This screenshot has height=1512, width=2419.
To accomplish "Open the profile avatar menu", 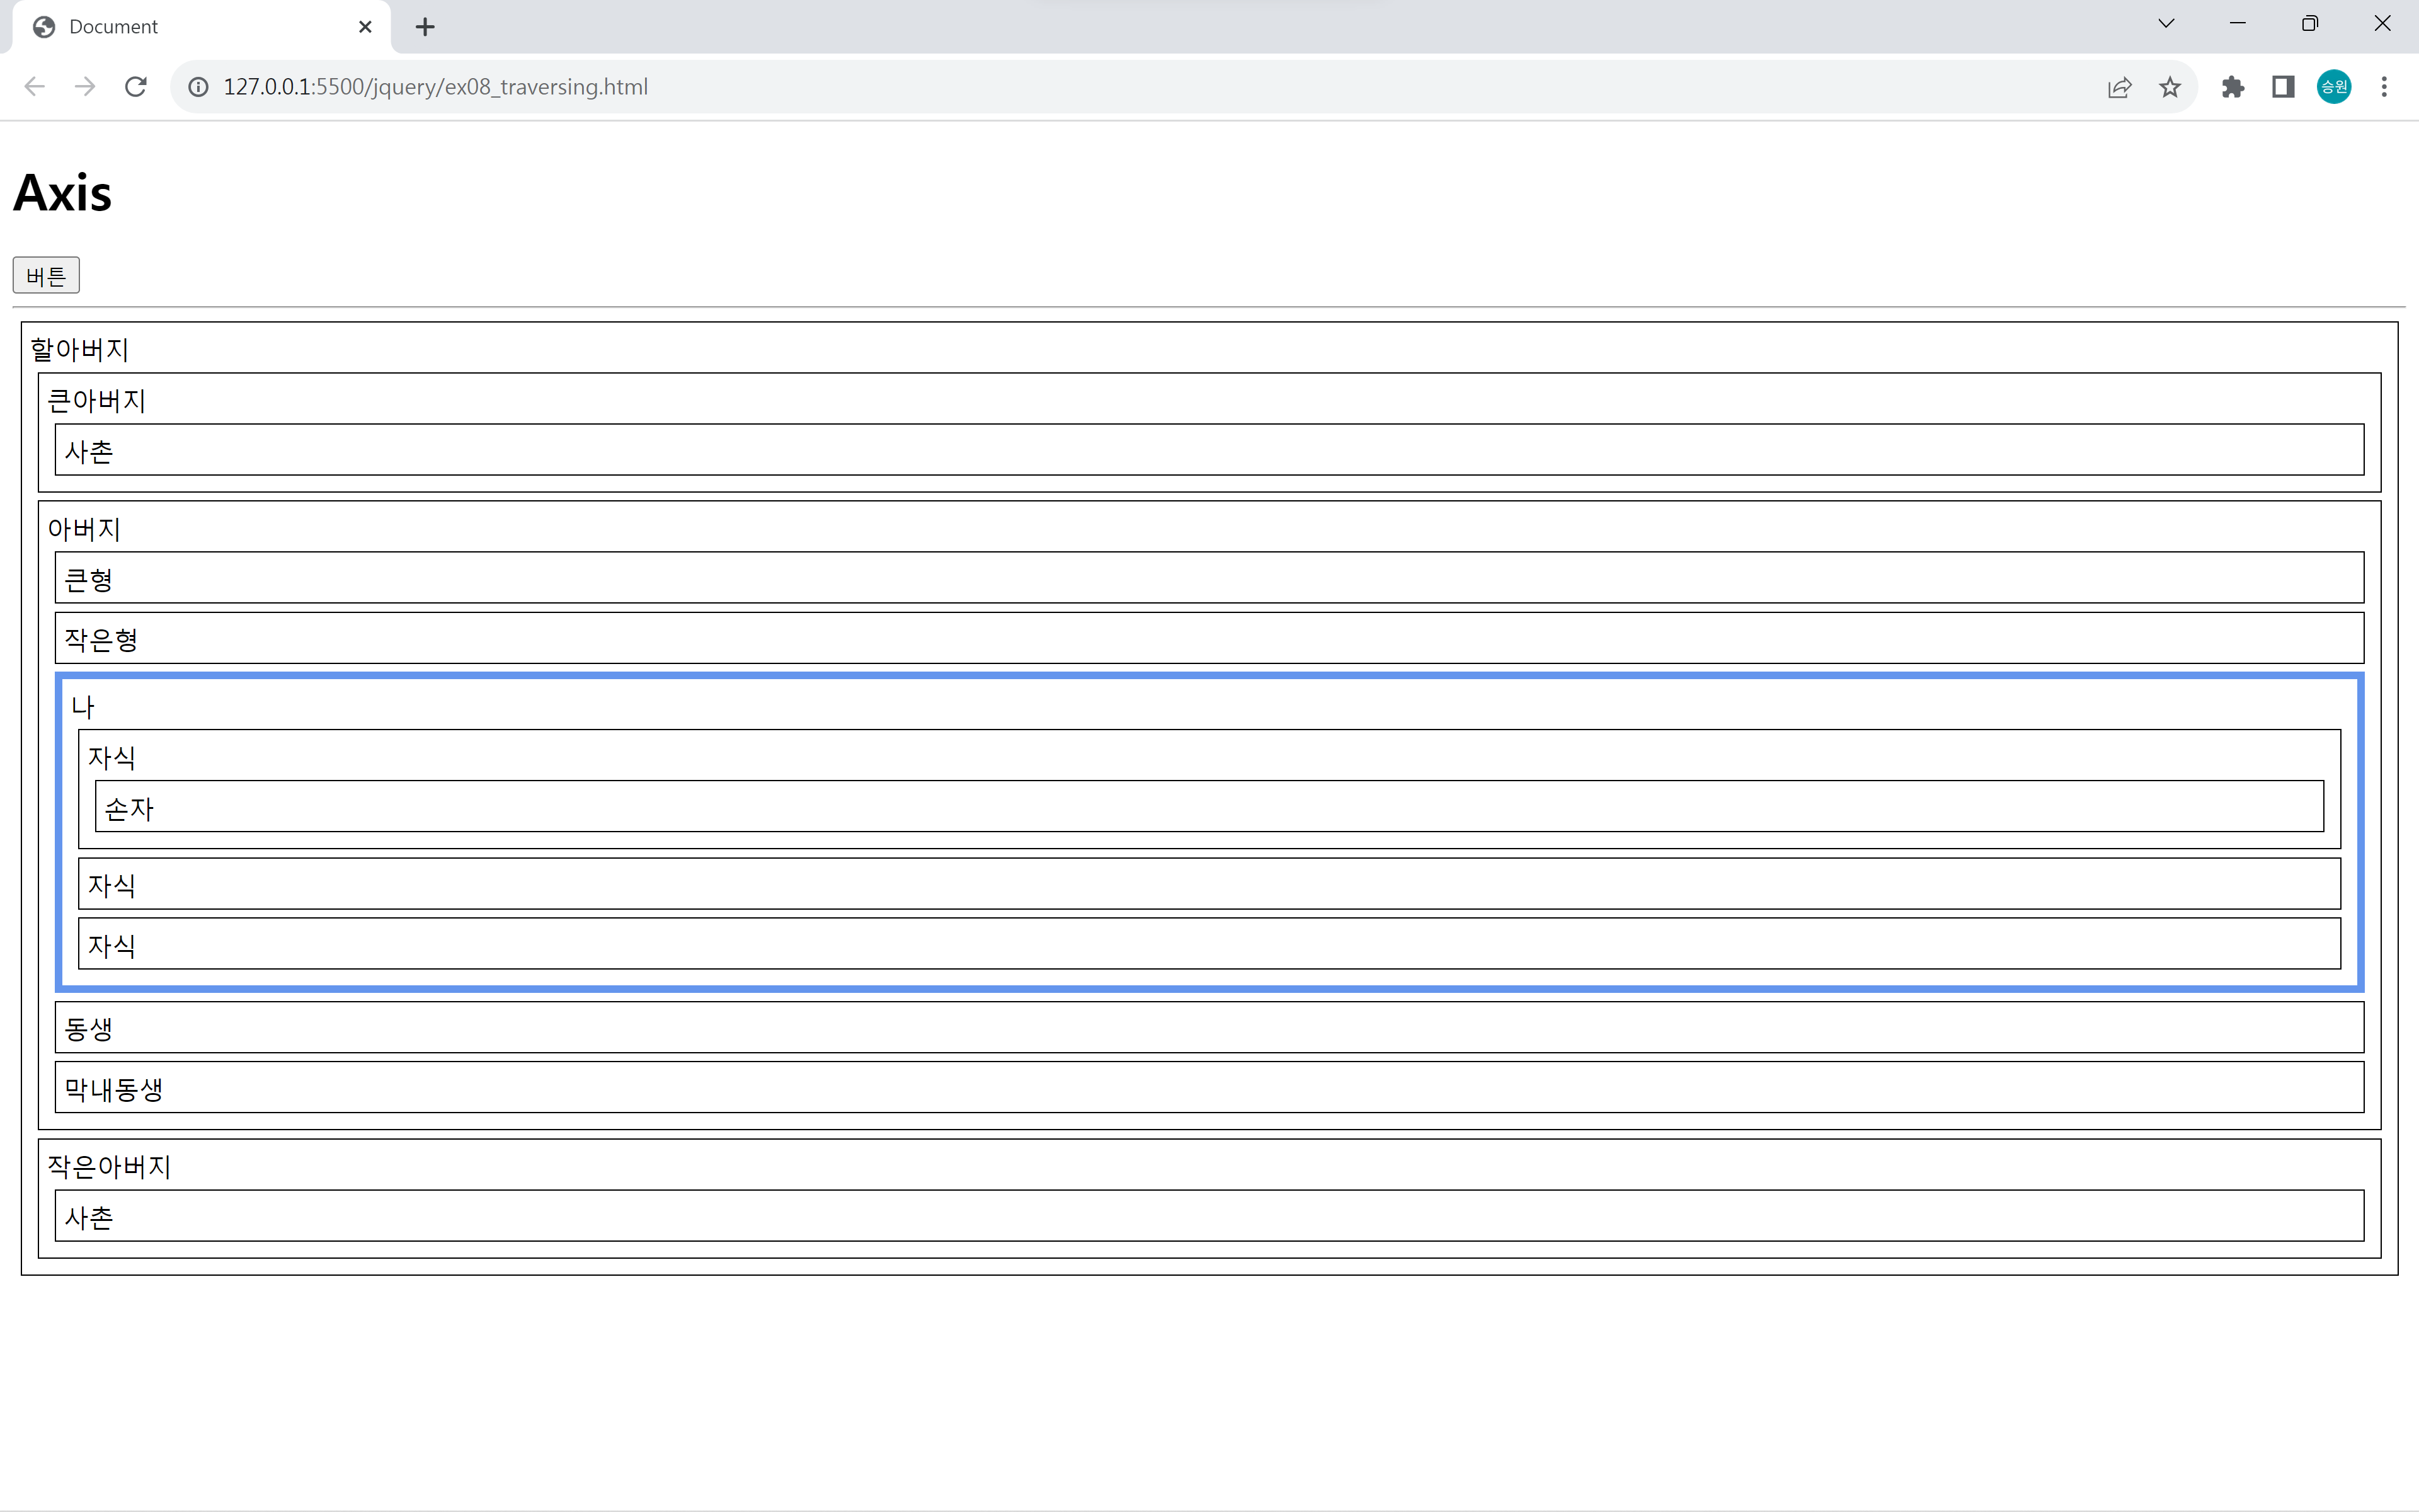I will (2334, 87).
